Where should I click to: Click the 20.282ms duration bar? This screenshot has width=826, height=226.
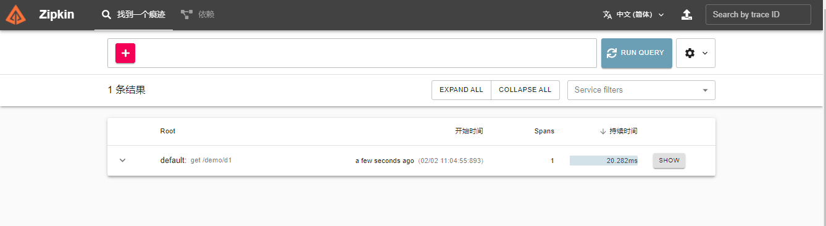pyautogui.click(x=604, y=161)
